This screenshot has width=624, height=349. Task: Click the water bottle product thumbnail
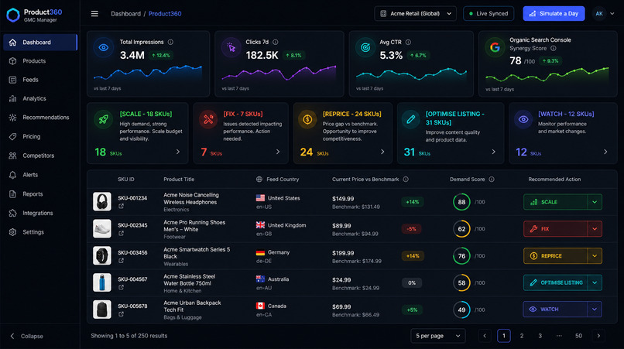coord(102,282)
